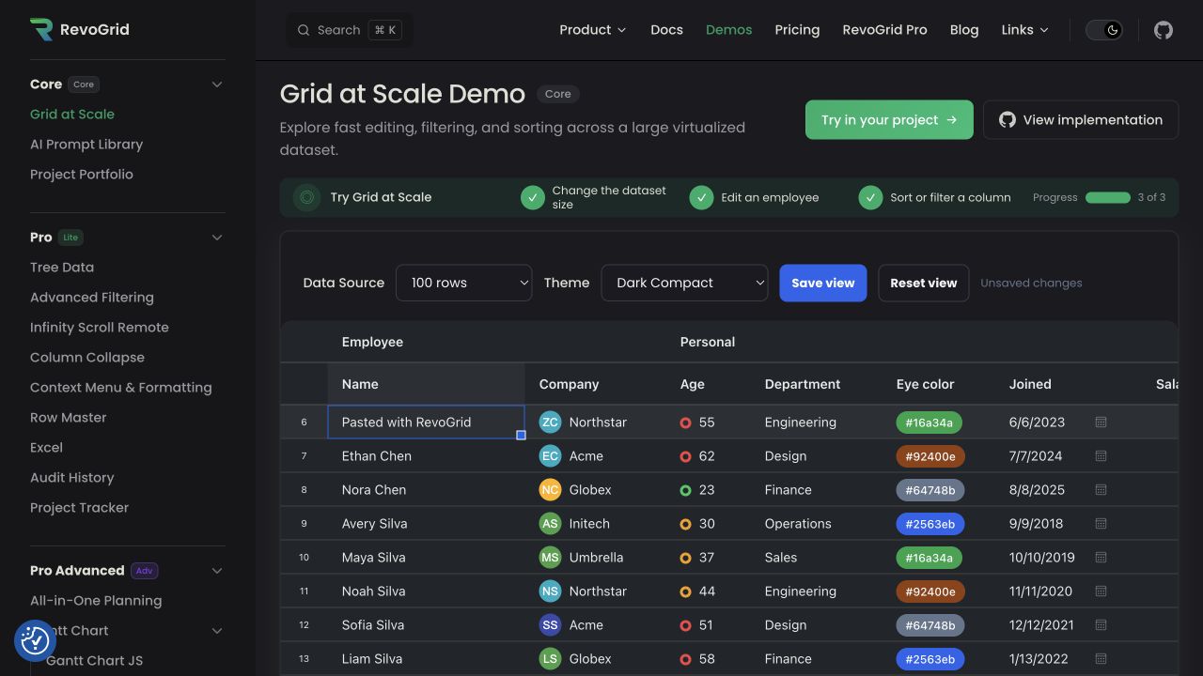1203x676 pixels.
Task: Click the #2563eb eye color swatch for Avery Silva
Action: point(930,524)
